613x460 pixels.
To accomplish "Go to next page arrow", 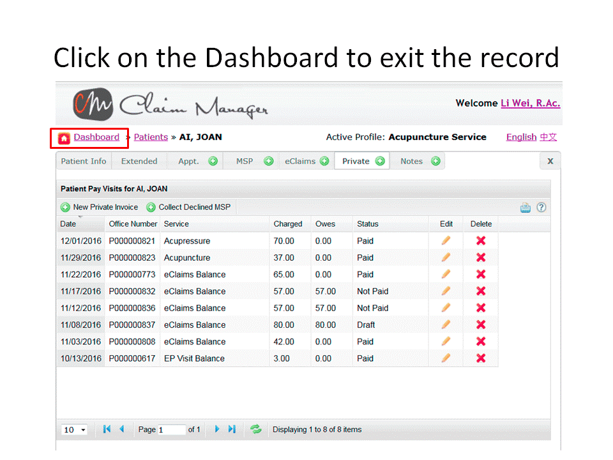I will click(x=217, y=429).
